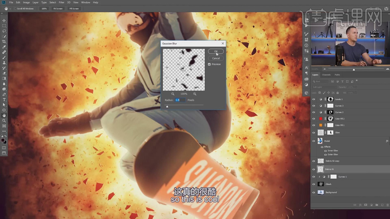This screenshot has height=219, width=390.
Task: Select the Hand tool in toolbar
Action: [x=4, y=116]
